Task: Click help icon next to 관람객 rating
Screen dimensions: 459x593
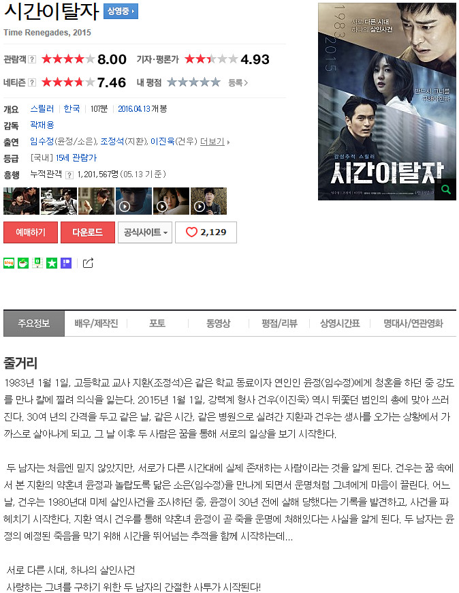Action: (32, 59)
